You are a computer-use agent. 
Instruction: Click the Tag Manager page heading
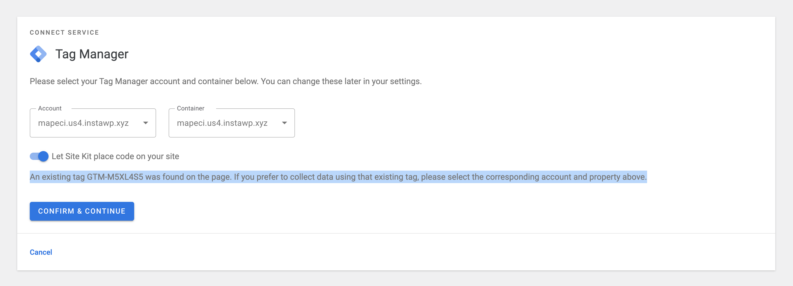92,54
